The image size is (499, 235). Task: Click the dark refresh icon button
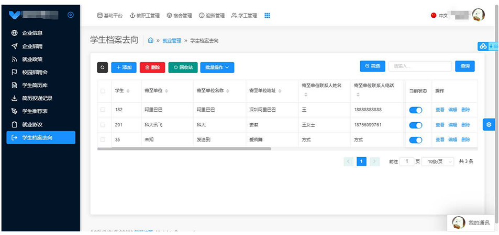103,67
